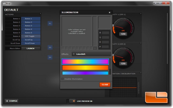
Task: Minimize the Rival window
Action: (x=156, y=3)
